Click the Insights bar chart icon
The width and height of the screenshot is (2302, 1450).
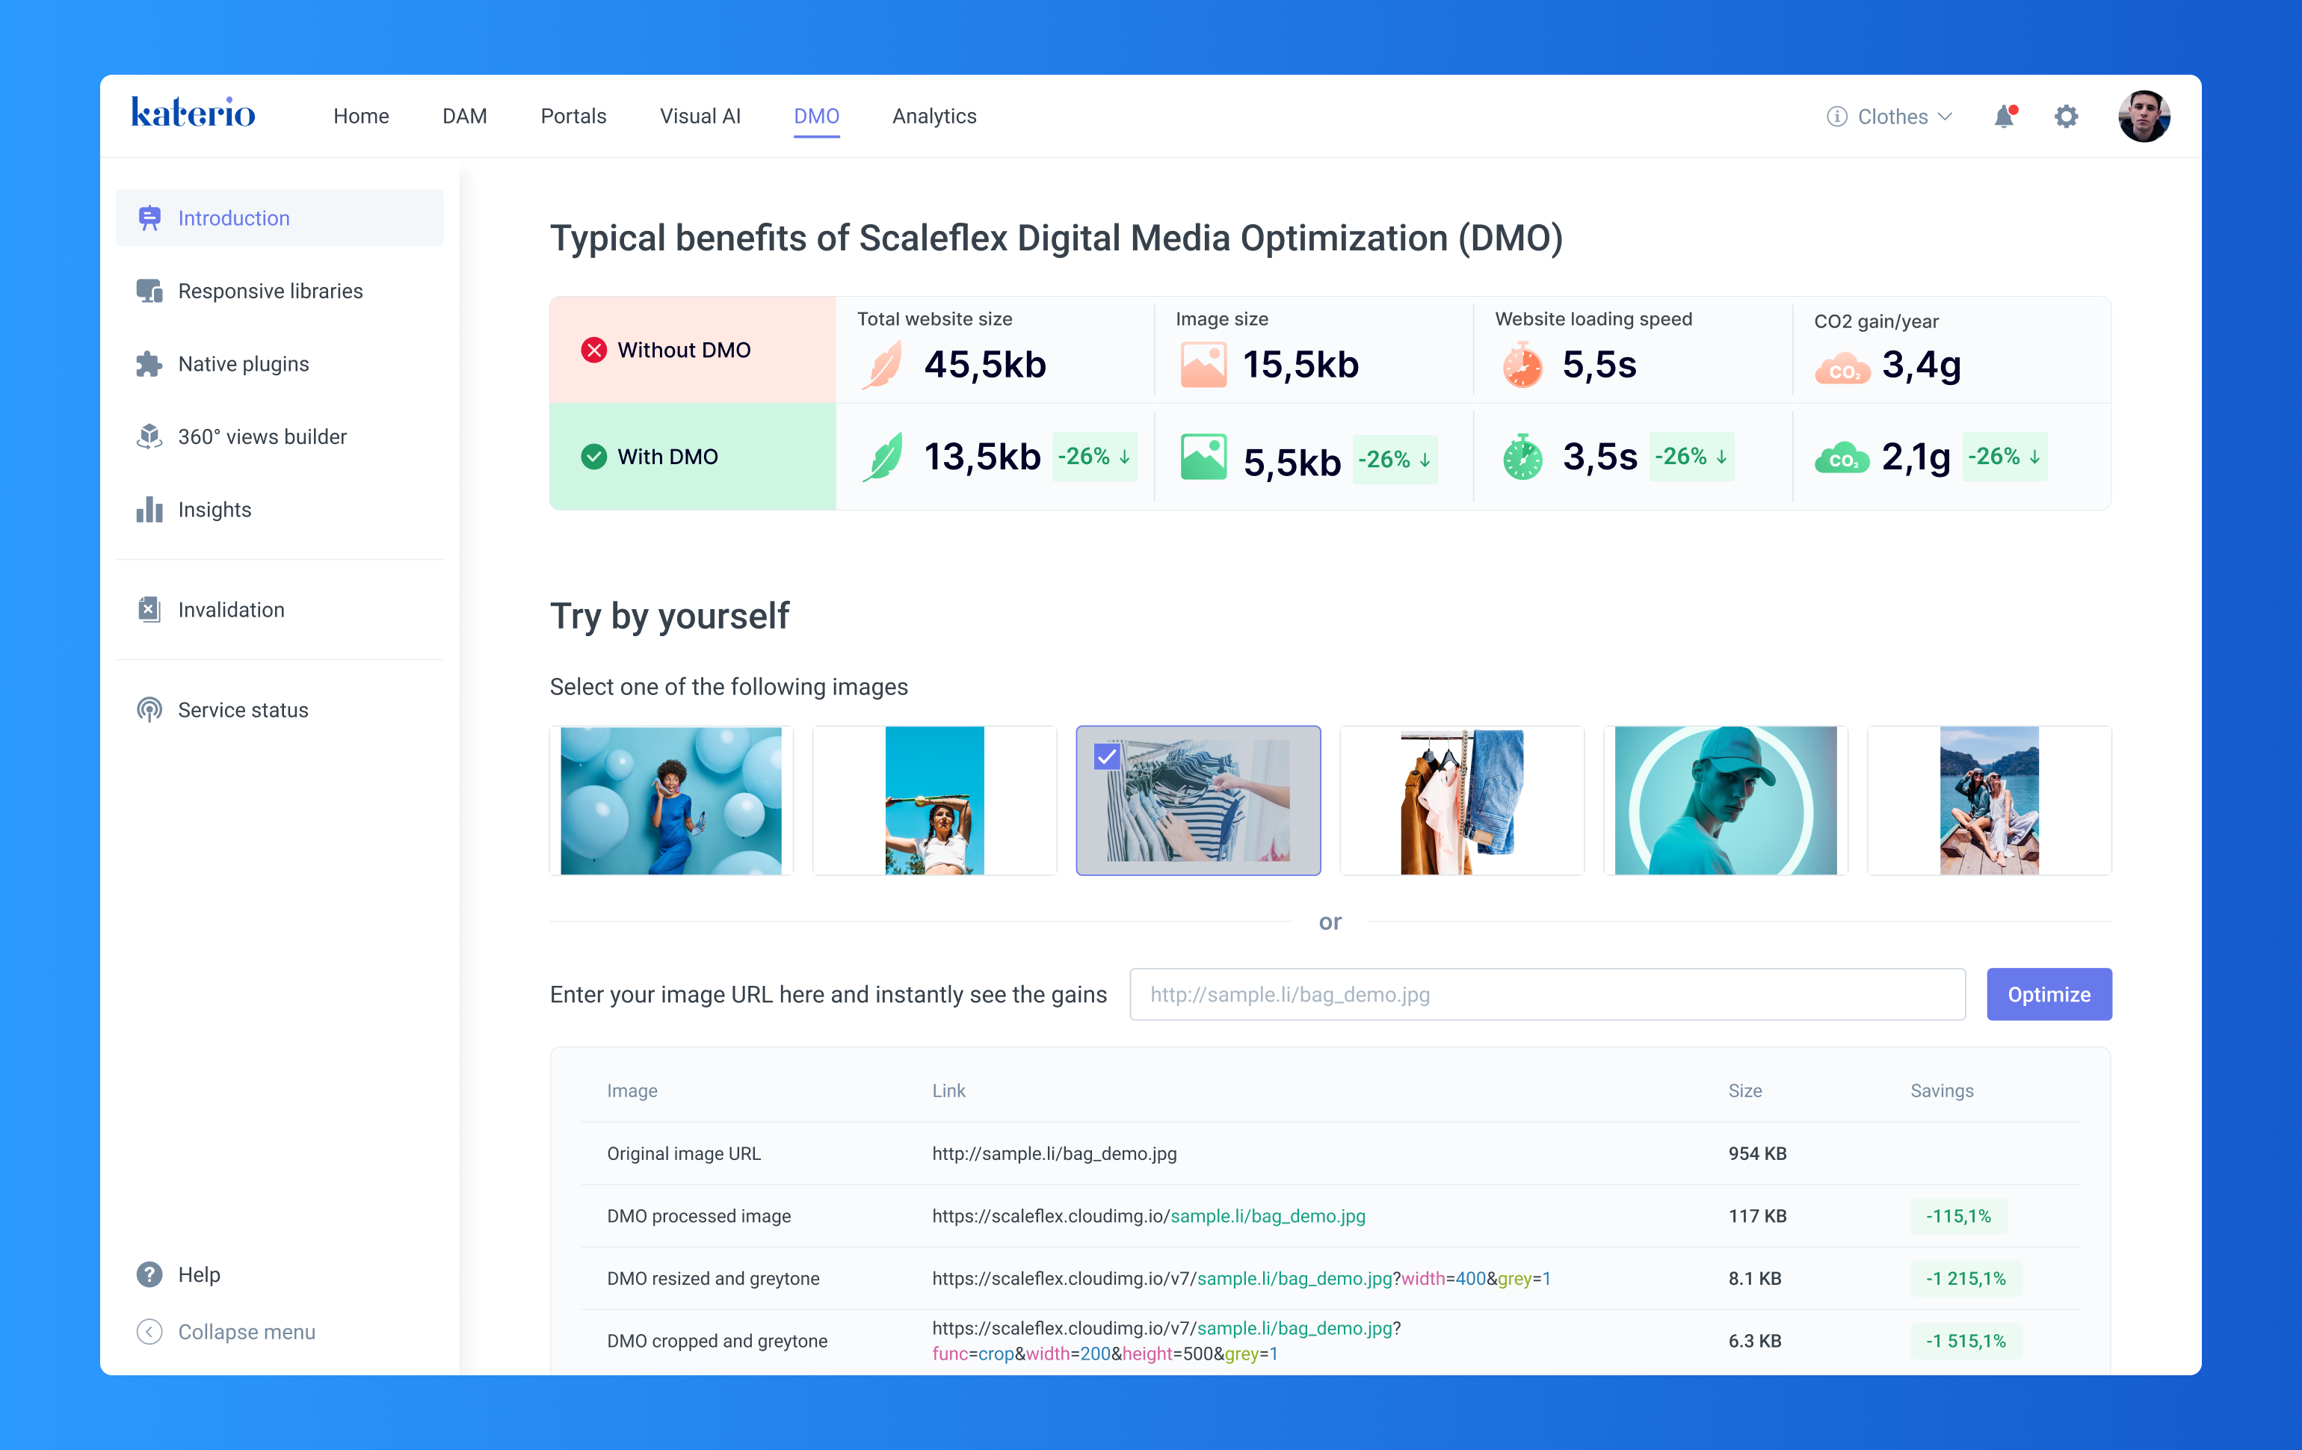149,510
